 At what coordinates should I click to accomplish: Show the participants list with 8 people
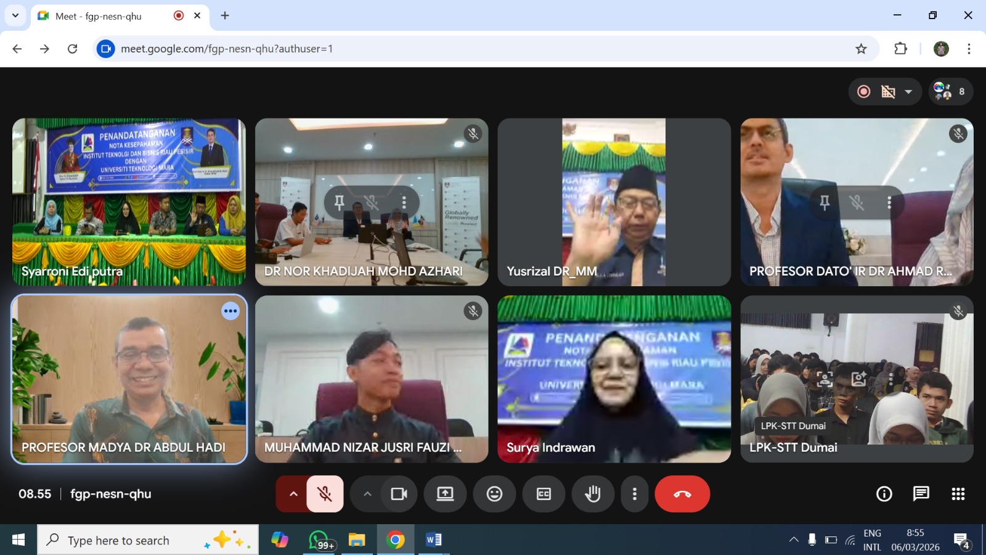pos(950,92)
